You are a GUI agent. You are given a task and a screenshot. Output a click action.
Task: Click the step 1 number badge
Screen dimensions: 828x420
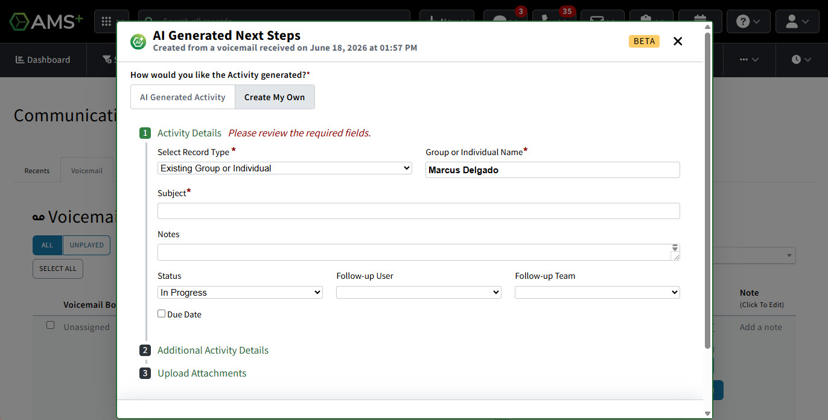coord(145,133)
